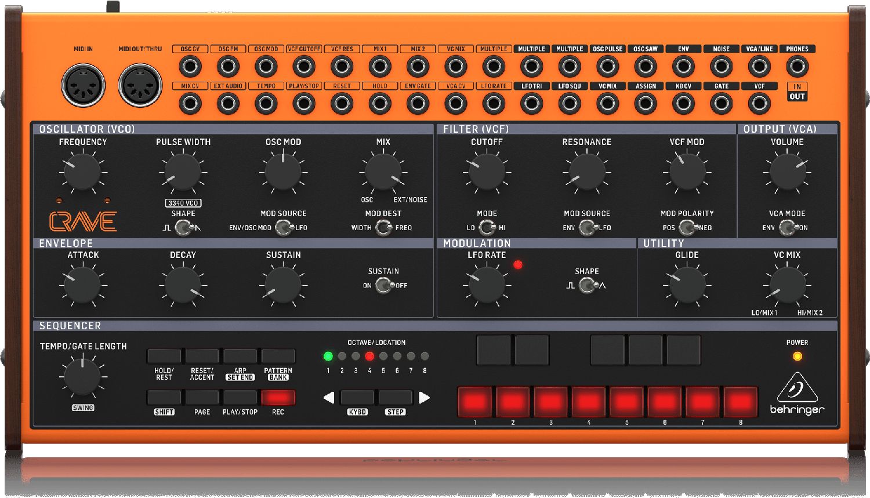Click the GATE output jack
Image resolution: width=870 pixels, height=498 pixels.
(721, 104)
